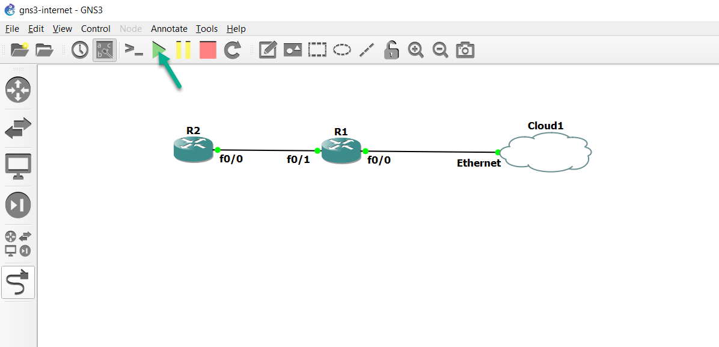719x347 pixels.
Task: Open the Manage snapshots clock icon
Action: 80,49
